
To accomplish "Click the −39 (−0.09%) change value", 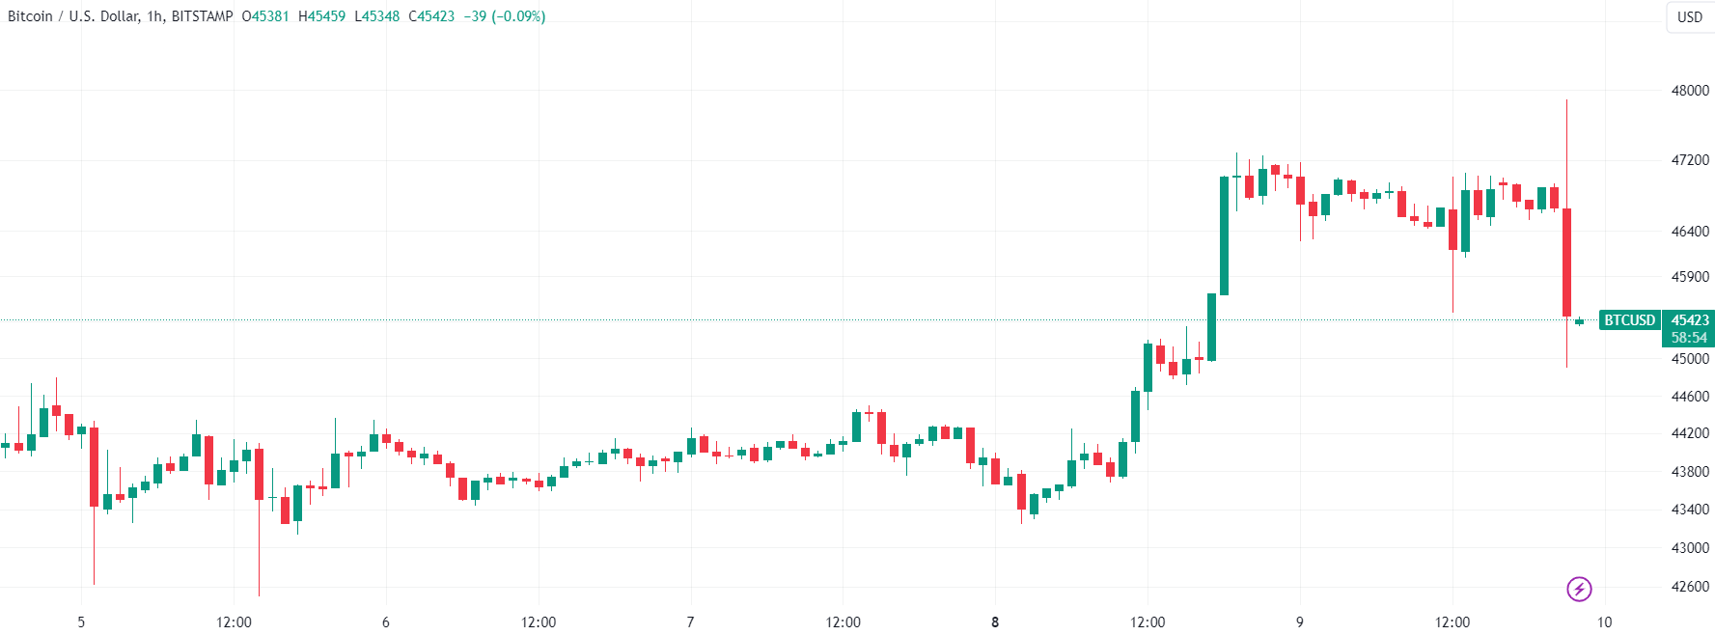I will 505,16.
